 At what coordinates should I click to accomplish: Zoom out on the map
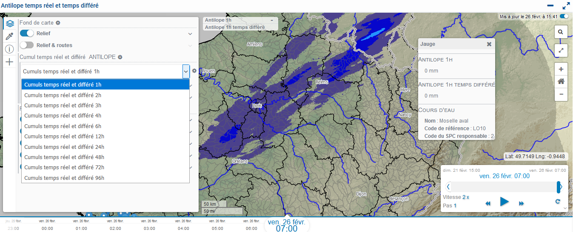tap(561, 94)
